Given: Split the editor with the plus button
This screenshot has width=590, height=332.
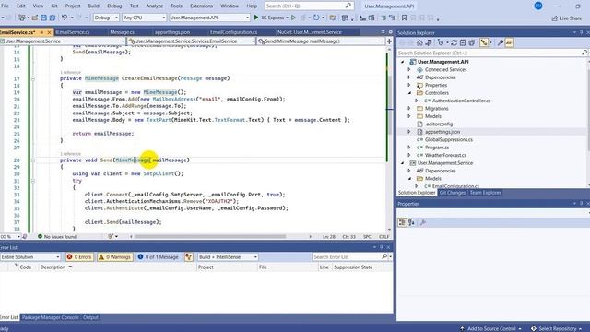Looking at the screenshot, I should pyautogui.click(x=389, y=41).
